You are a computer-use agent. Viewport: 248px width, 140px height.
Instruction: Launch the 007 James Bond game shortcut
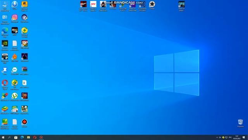tap(83, 6)
